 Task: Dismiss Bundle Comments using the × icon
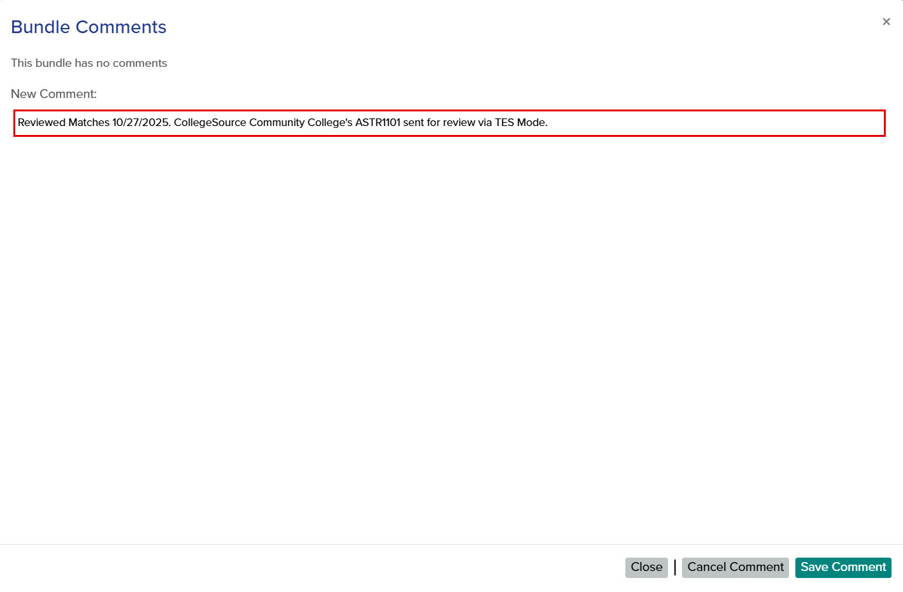tap(886, 21)
